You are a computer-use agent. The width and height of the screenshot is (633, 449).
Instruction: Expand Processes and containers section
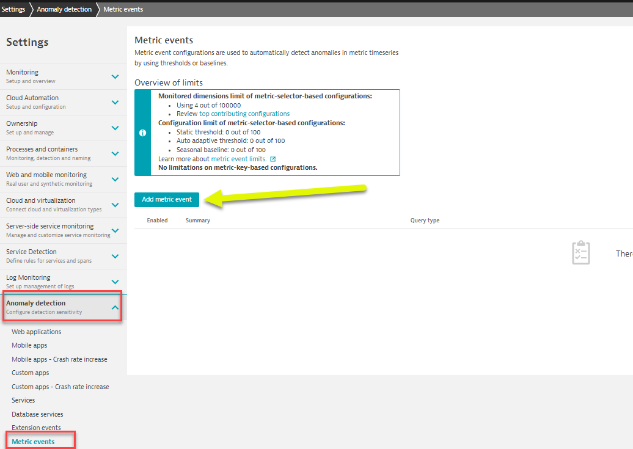(x=115, y=153)
